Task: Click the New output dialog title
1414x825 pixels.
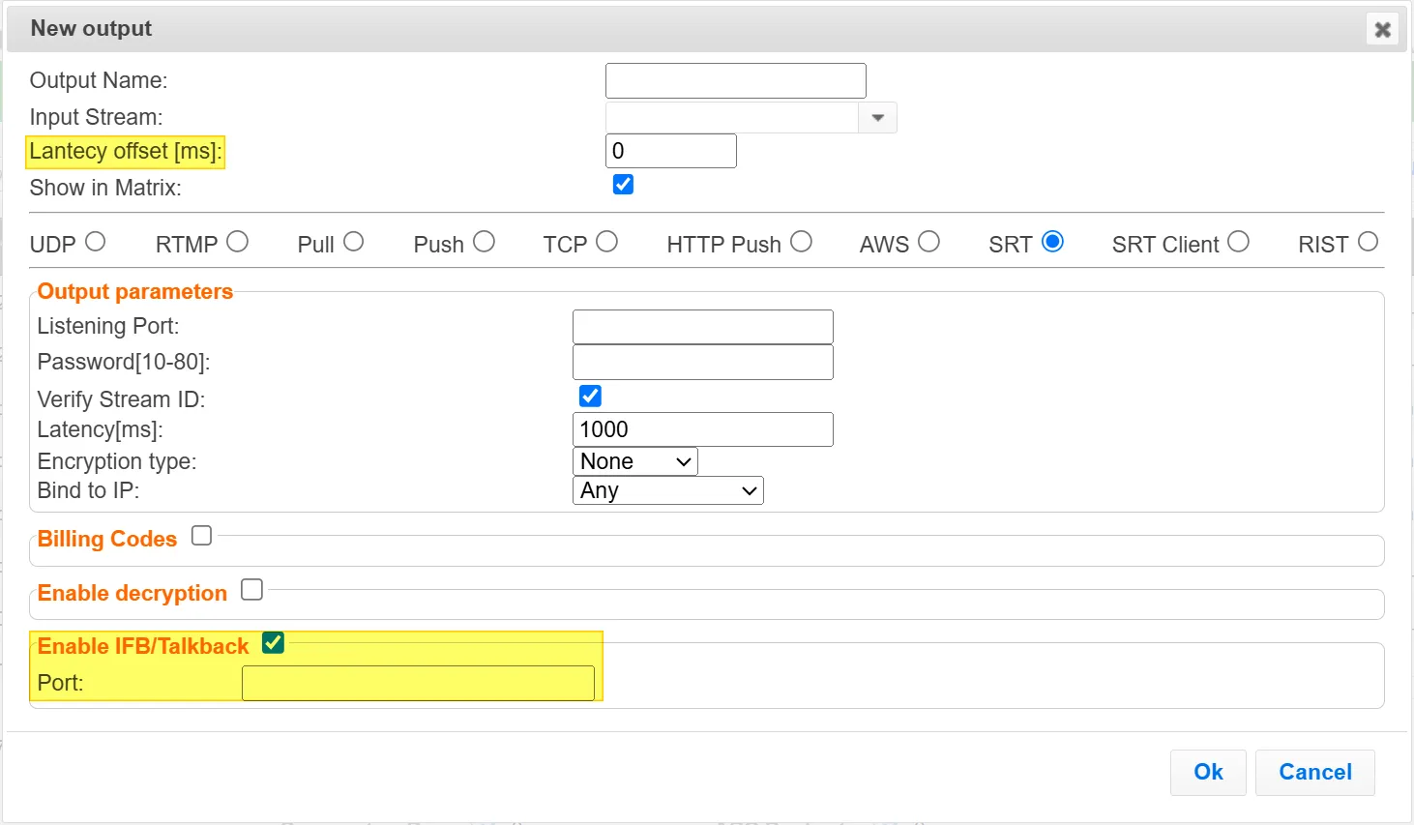Action: (x=91, y=29)
